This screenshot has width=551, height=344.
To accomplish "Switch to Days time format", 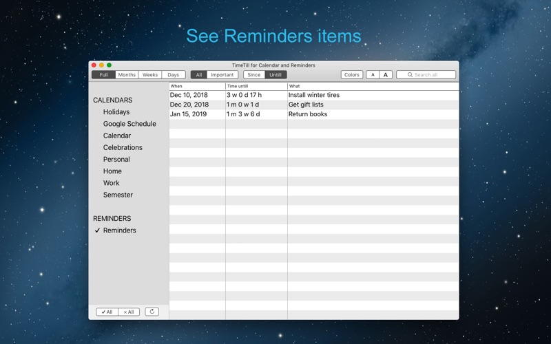I will [174, 75].
